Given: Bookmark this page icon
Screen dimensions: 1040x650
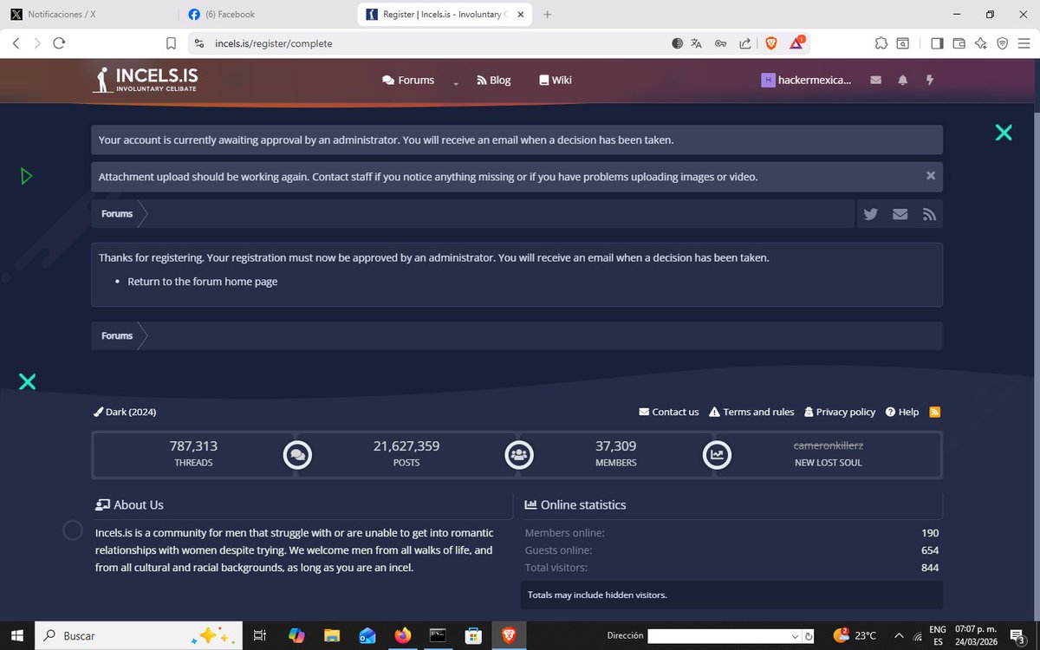Looking at the screenshot, I should (x=171, y=43).
